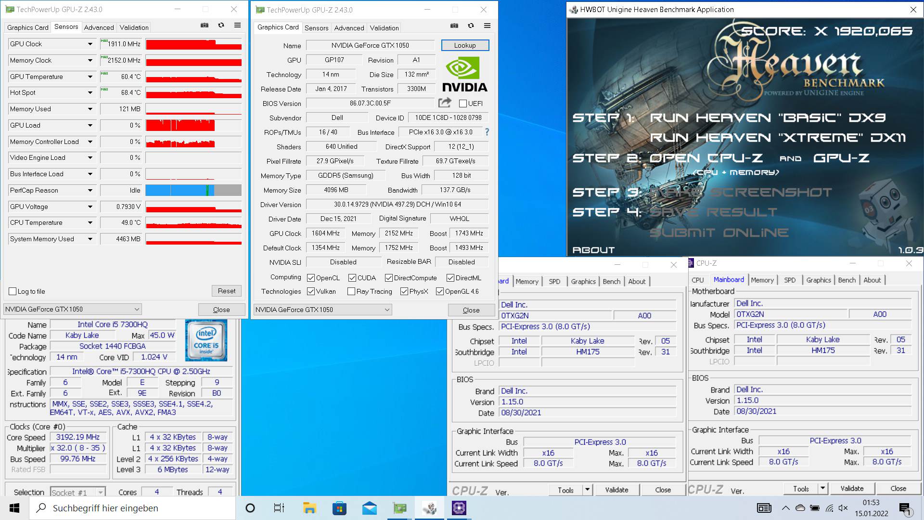The height and width of the screenshot is (520, 924).
Task: Click RUN HEAVEN "XTREME" DX11 in HWBOT
Action: pyautogui.click(x=778, y=138)
